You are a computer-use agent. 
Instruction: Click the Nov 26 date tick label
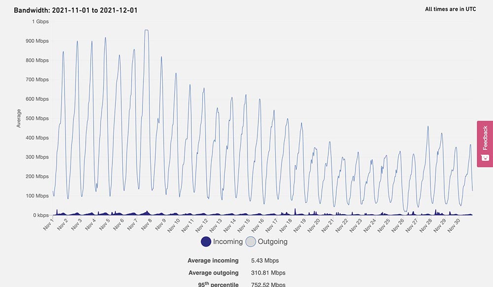(399, 226)
